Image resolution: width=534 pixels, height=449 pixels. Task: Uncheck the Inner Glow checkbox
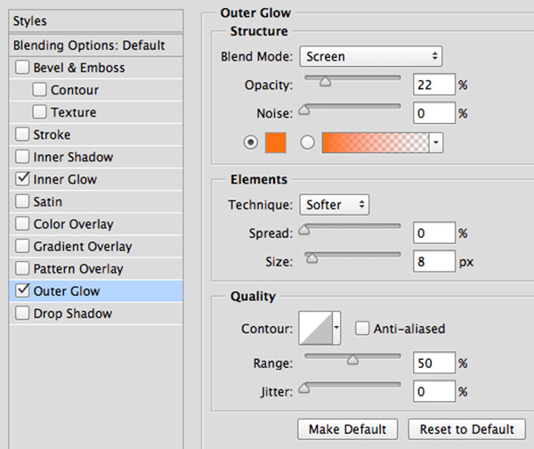[x=22, y=179]
